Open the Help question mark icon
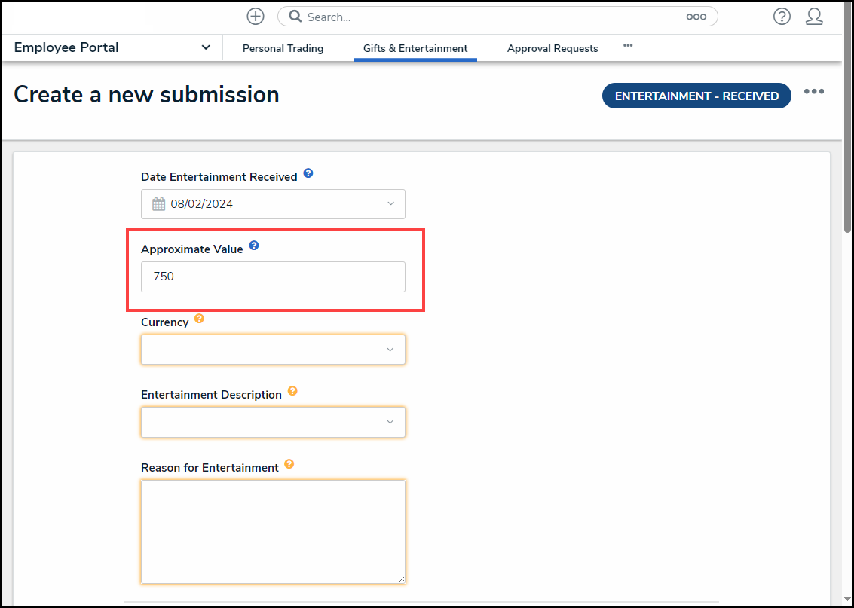This screenshot has height=608, width=854. (782, 17)
